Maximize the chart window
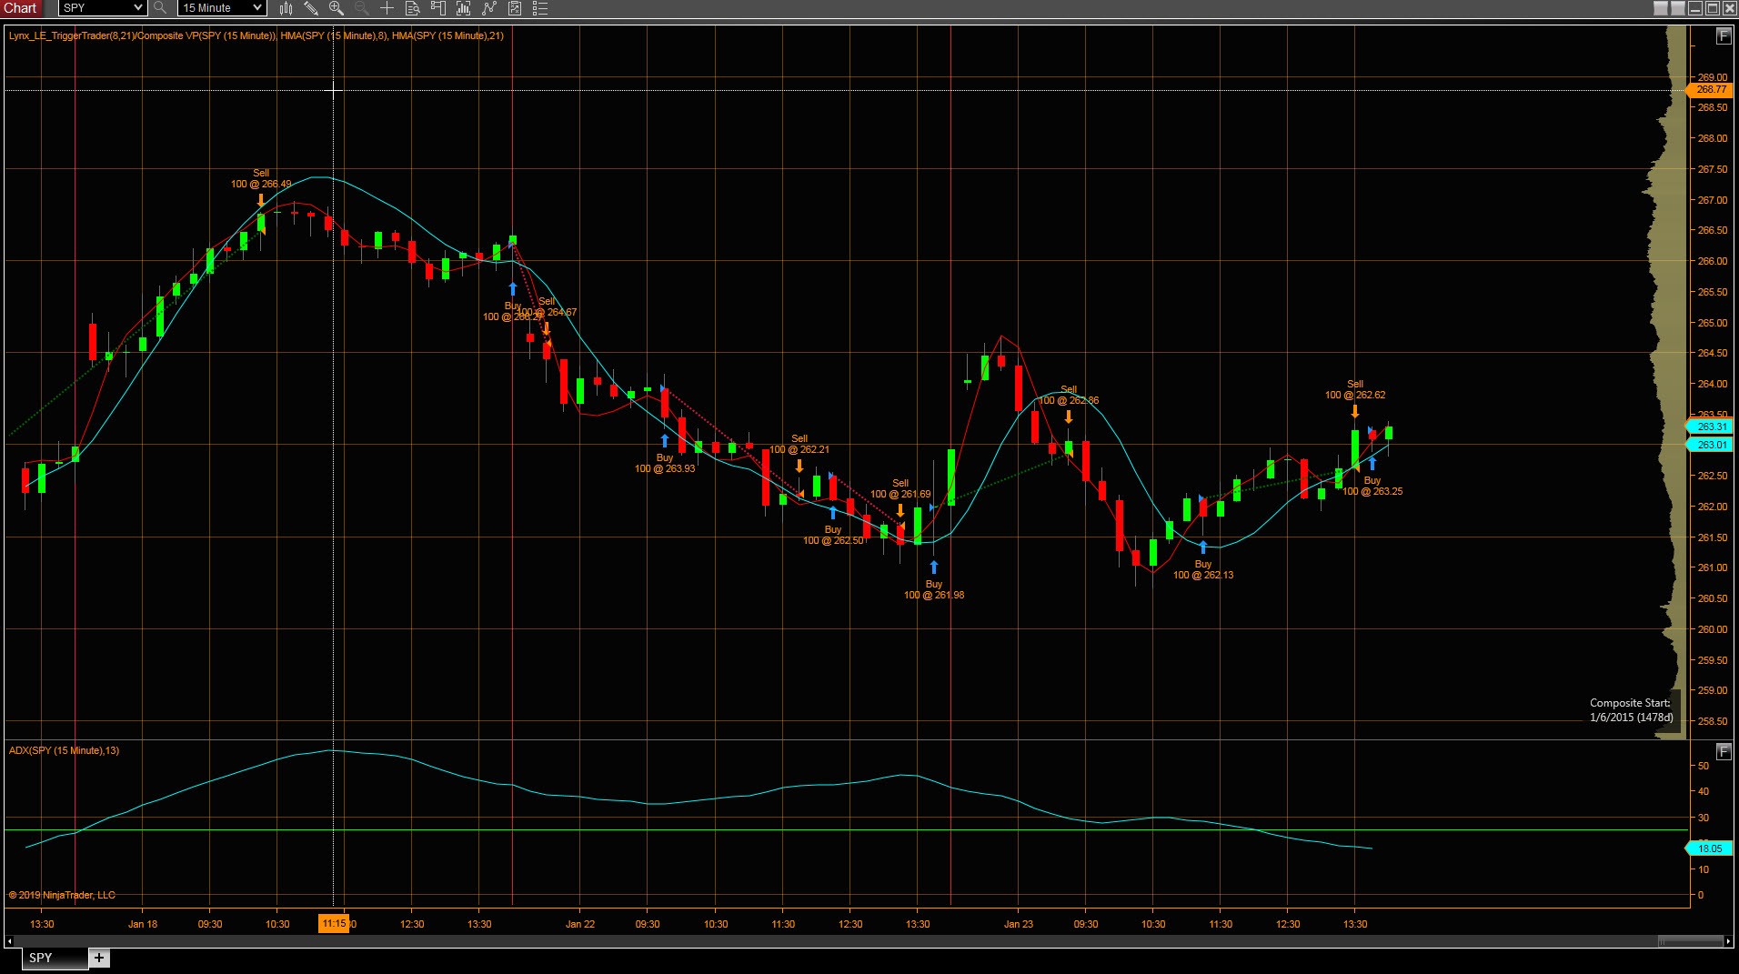Image resolution: width=1739 pixels, height=974 pixels. tap(1713, 8)
